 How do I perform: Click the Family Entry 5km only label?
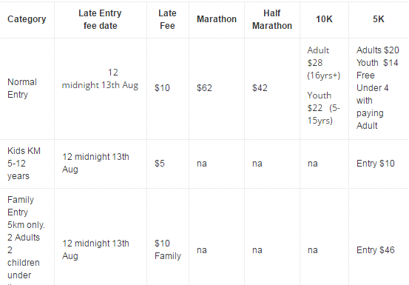click(26, 212)
